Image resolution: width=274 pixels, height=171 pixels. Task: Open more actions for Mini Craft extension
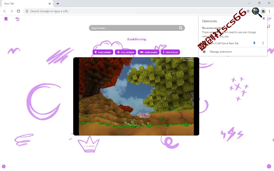tap(263, 43)
